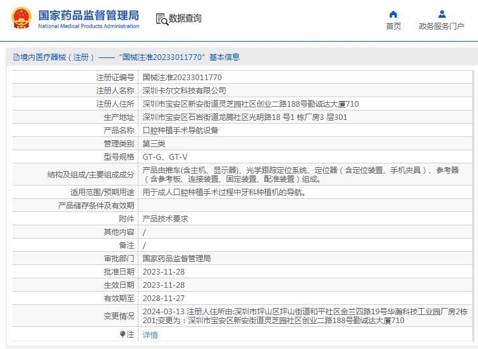Click the 政务服务门户 label
This screenshot has width=478, height=349.
point(441,26)
